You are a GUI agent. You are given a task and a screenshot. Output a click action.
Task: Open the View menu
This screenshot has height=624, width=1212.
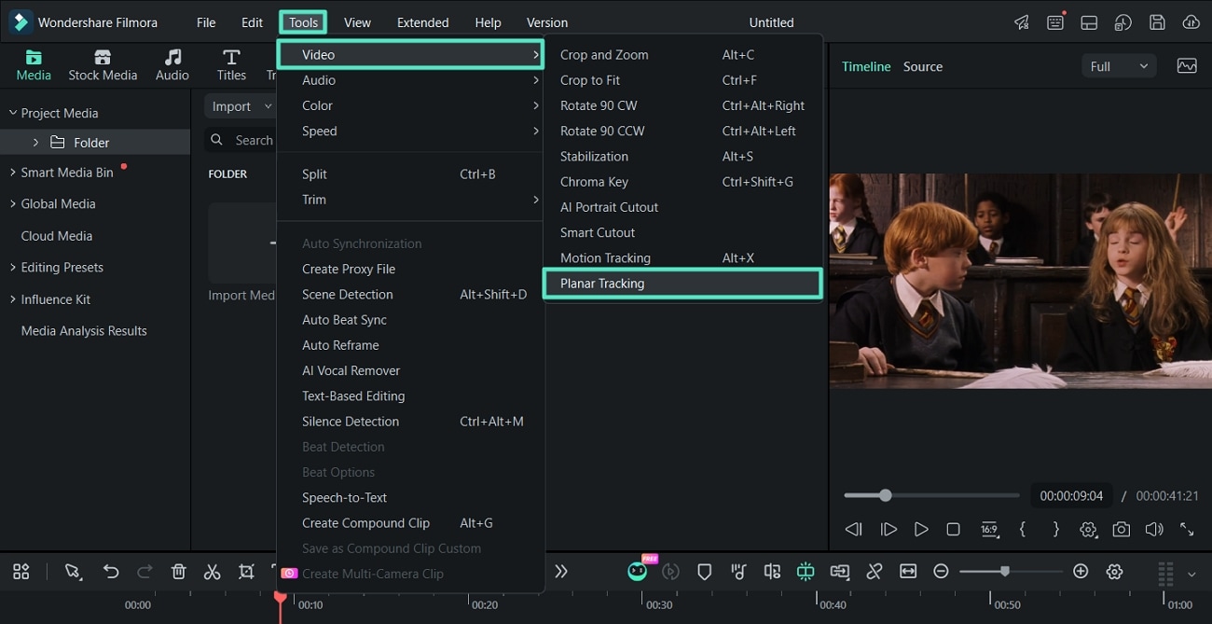(357, 22)
